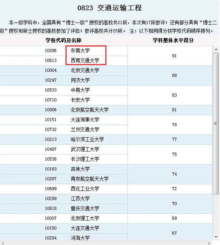The width and height of the screenshot is (220, 245).
Task: Click school code 10286
Action: coord(51,50)
